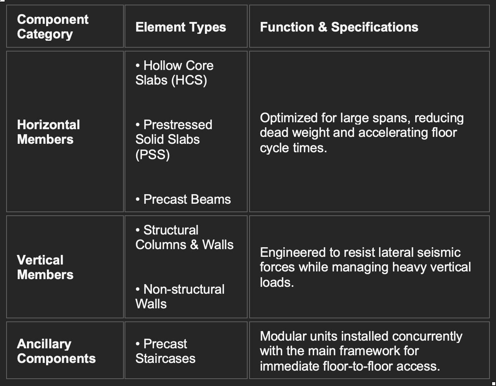Click the Vertical Members row label

(x=45, y=267)
